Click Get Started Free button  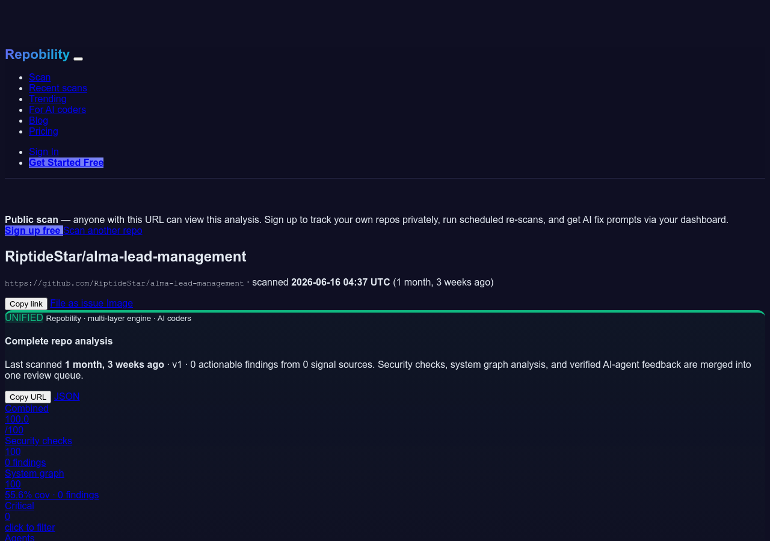66,162
